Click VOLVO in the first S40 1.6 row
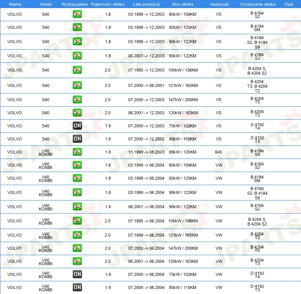 coord(14,14)
